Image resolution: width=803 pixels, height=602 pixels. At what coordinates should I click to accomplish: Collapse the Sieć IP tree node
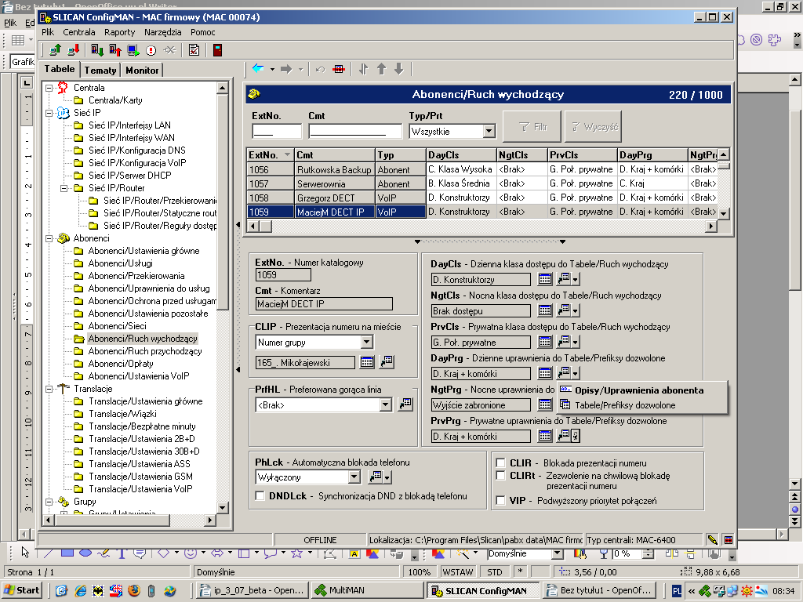(x=49, y=113)
